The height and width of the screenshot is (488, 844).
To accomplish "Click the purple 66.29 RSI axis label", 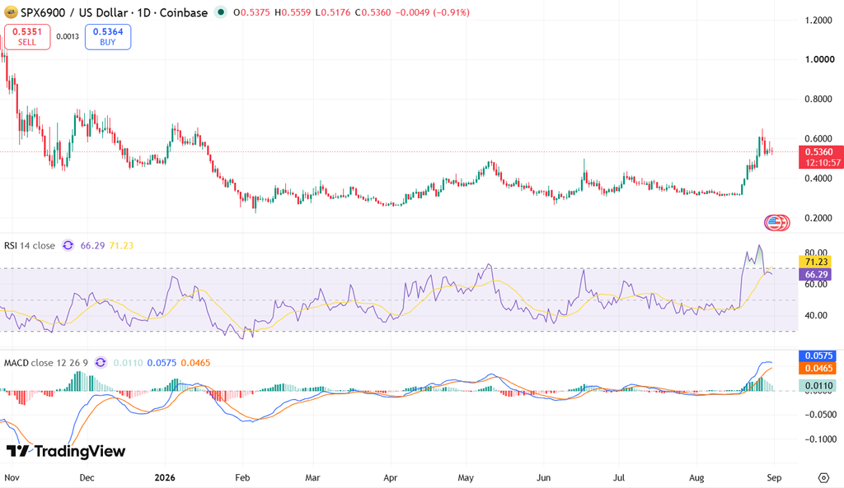I will tap(816, 275).
